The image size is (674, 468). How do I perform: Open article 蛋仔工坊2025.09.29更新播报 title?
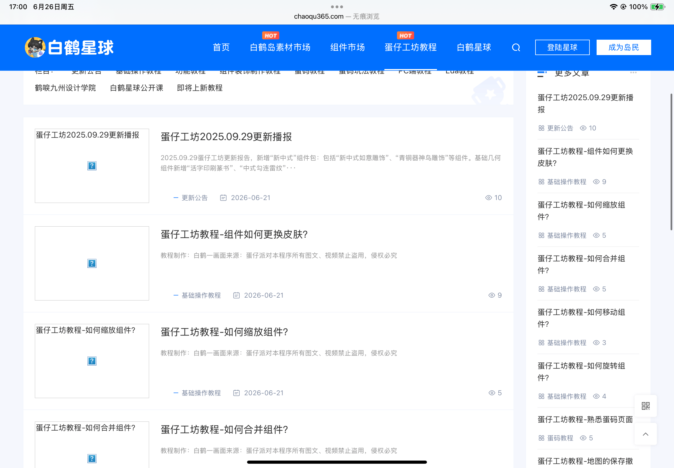coord(226,137)
